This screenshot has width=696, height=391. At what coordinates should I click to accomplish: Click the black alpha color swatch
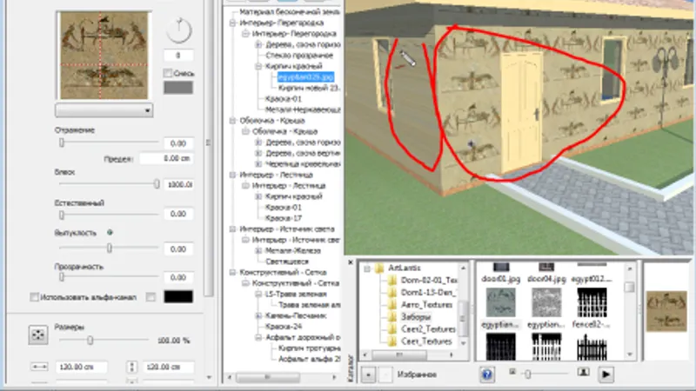click(x=178, y=296)
